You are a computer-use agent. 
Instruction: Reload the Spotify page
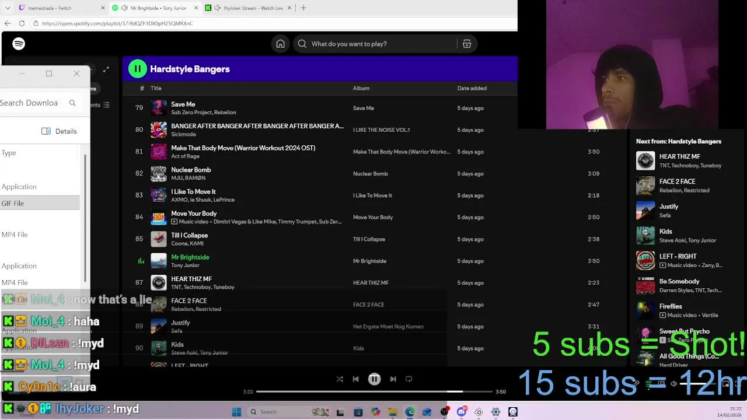coord(22,23)
